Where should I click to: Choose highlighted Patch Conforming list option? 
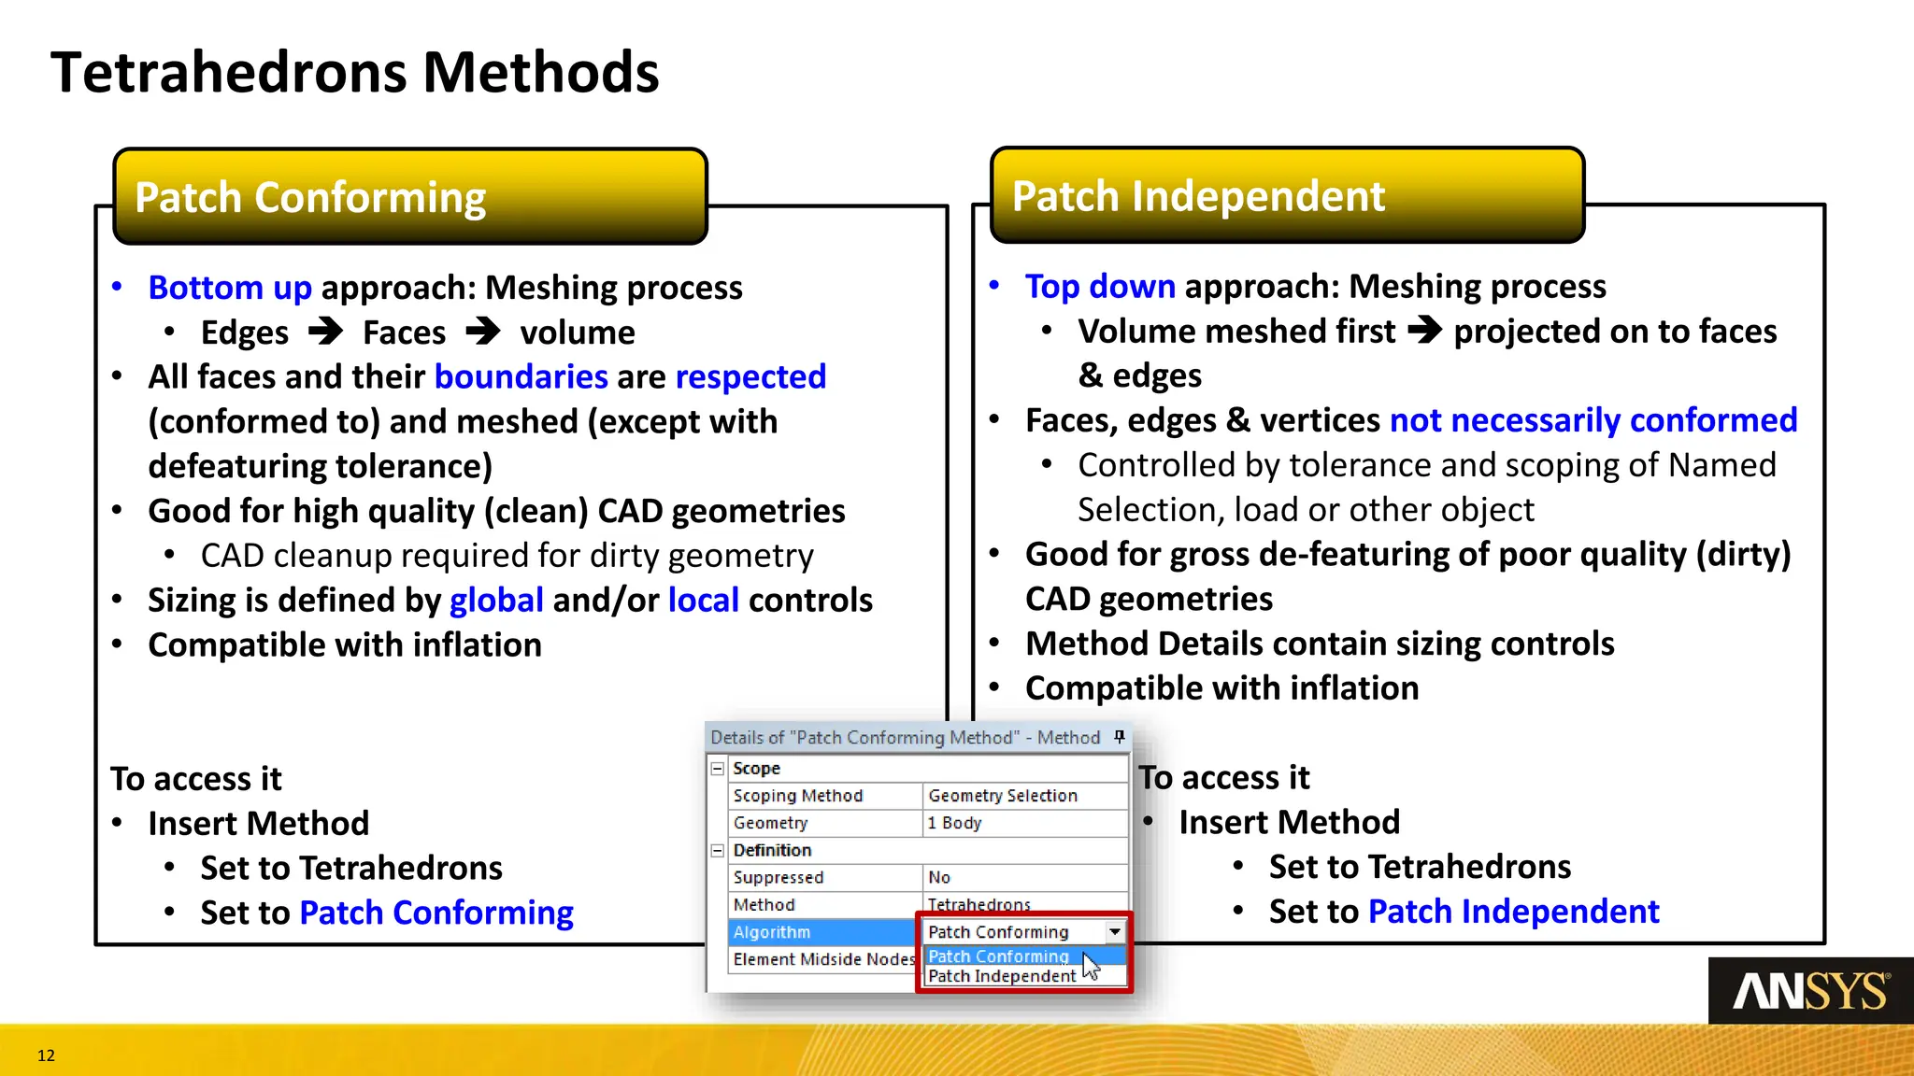[x=998, y=956]
